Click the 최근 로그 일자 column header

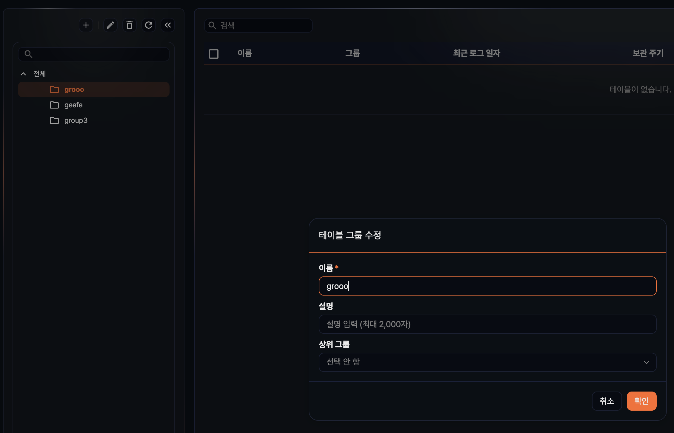(x=477, y=53)
